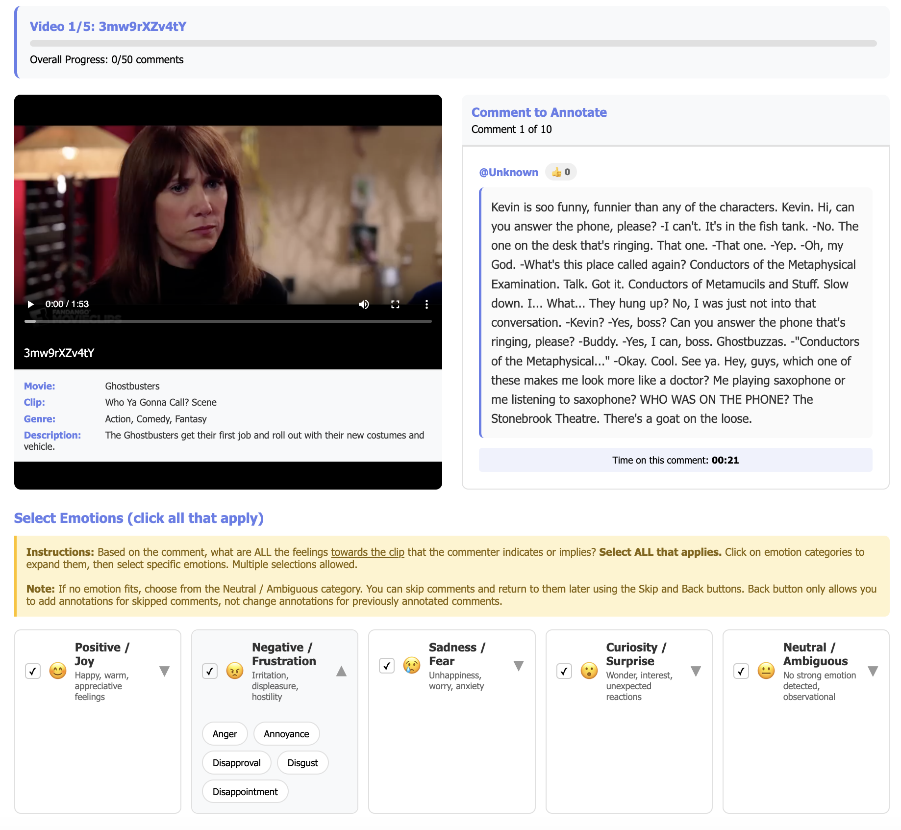The height and width of the screenshot is (830, 901).
Task: Click the Curiosity / Surprise astonished emoji
Action: click(x=589, y=671)
